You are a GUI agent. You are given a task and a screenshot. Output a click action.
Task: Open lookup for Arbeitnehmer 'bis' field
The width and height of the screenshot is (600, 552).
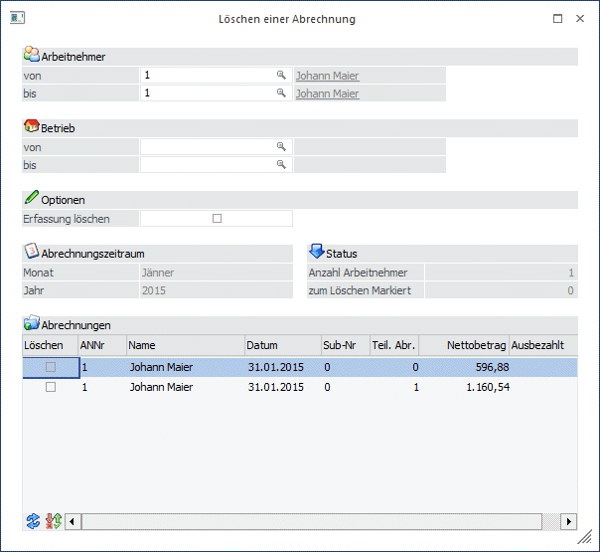click(x=281, y=93)
